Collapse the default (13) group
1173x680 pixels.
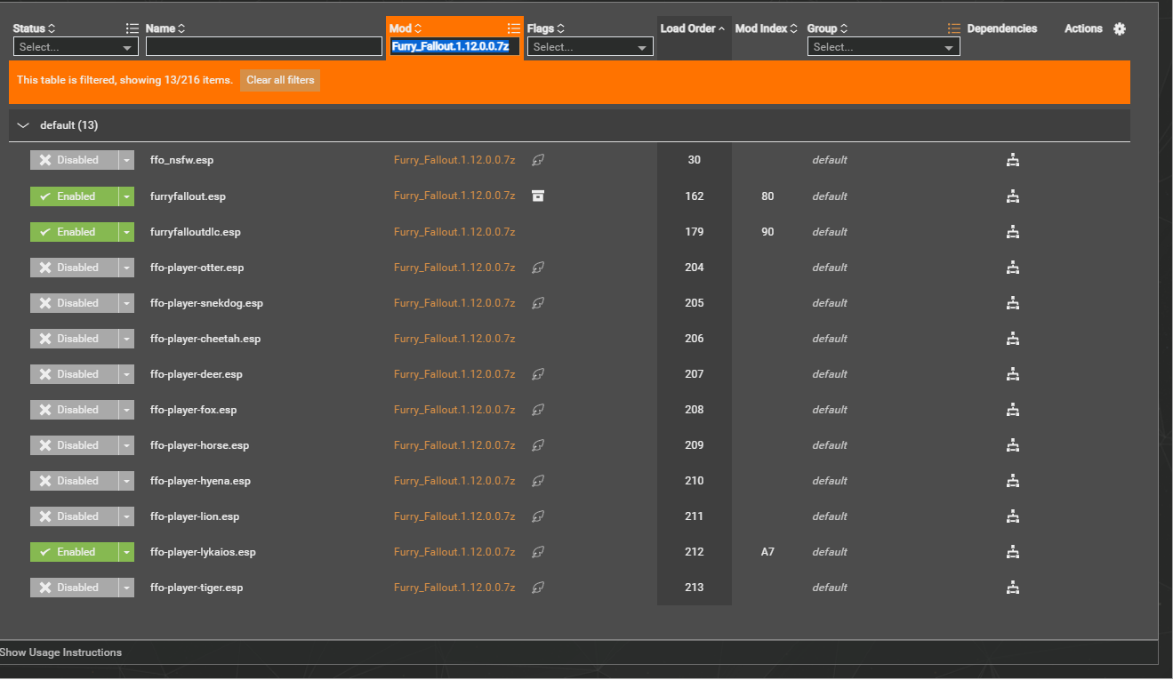pos(24,125)
